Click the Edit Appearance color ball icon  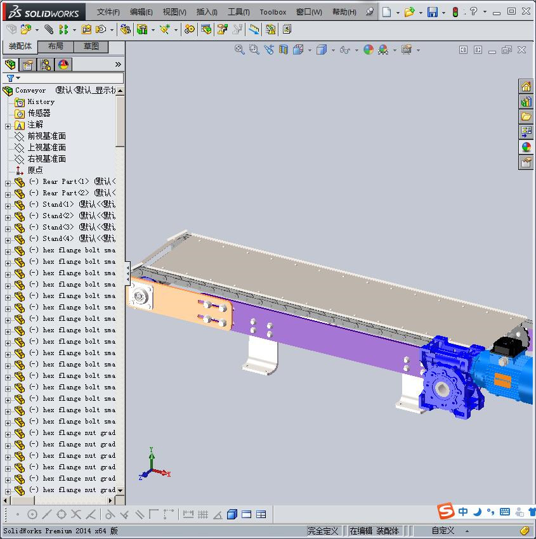pos(368,50)
